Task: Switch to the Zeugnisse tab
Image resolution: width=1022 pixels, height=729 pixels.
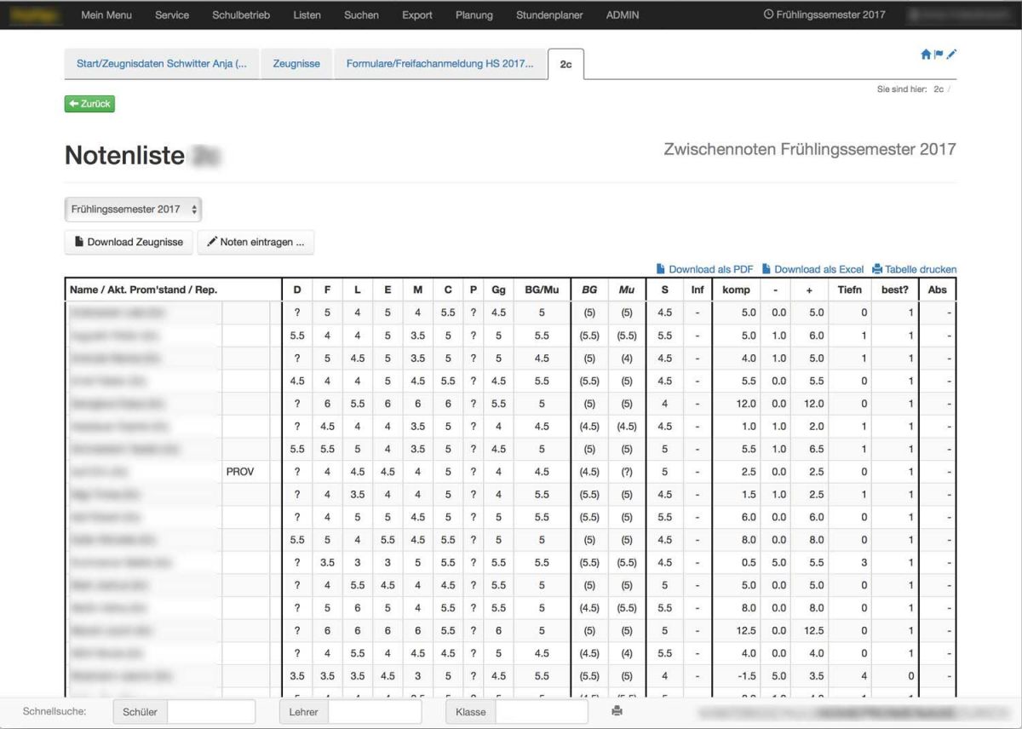Action: [x=296, y=64]
